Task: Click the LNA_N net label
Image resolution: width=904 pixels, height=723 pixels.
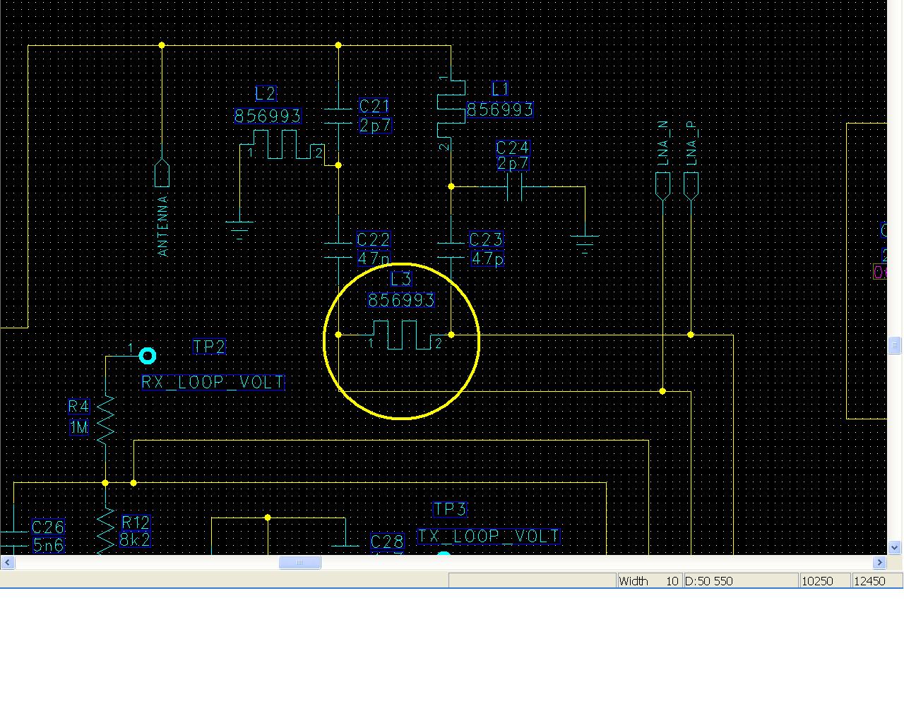Action: point(662,144)
